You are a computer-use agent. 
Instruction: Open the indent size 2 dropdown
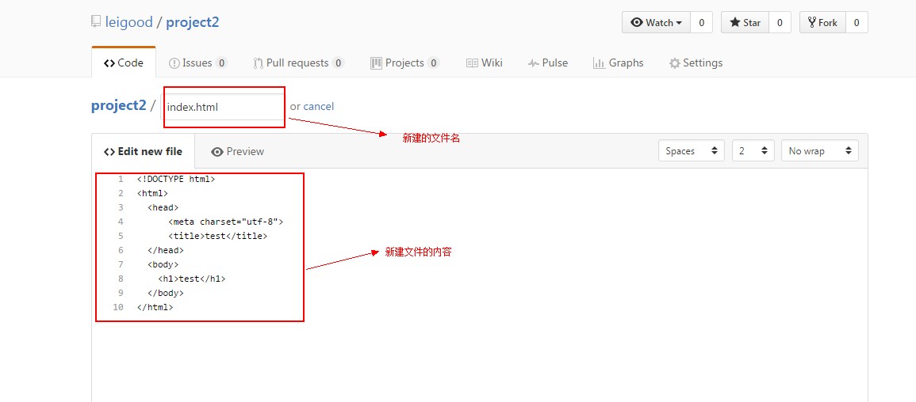point(753,151)
